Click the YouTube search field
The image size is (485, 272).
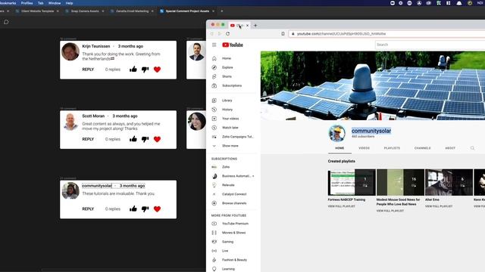tap(430, 45)
